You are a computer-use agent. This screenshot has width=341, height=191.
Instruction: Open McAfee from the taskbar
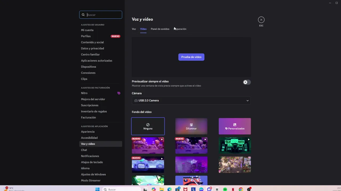pyautogui.click(x=185, y=189)
